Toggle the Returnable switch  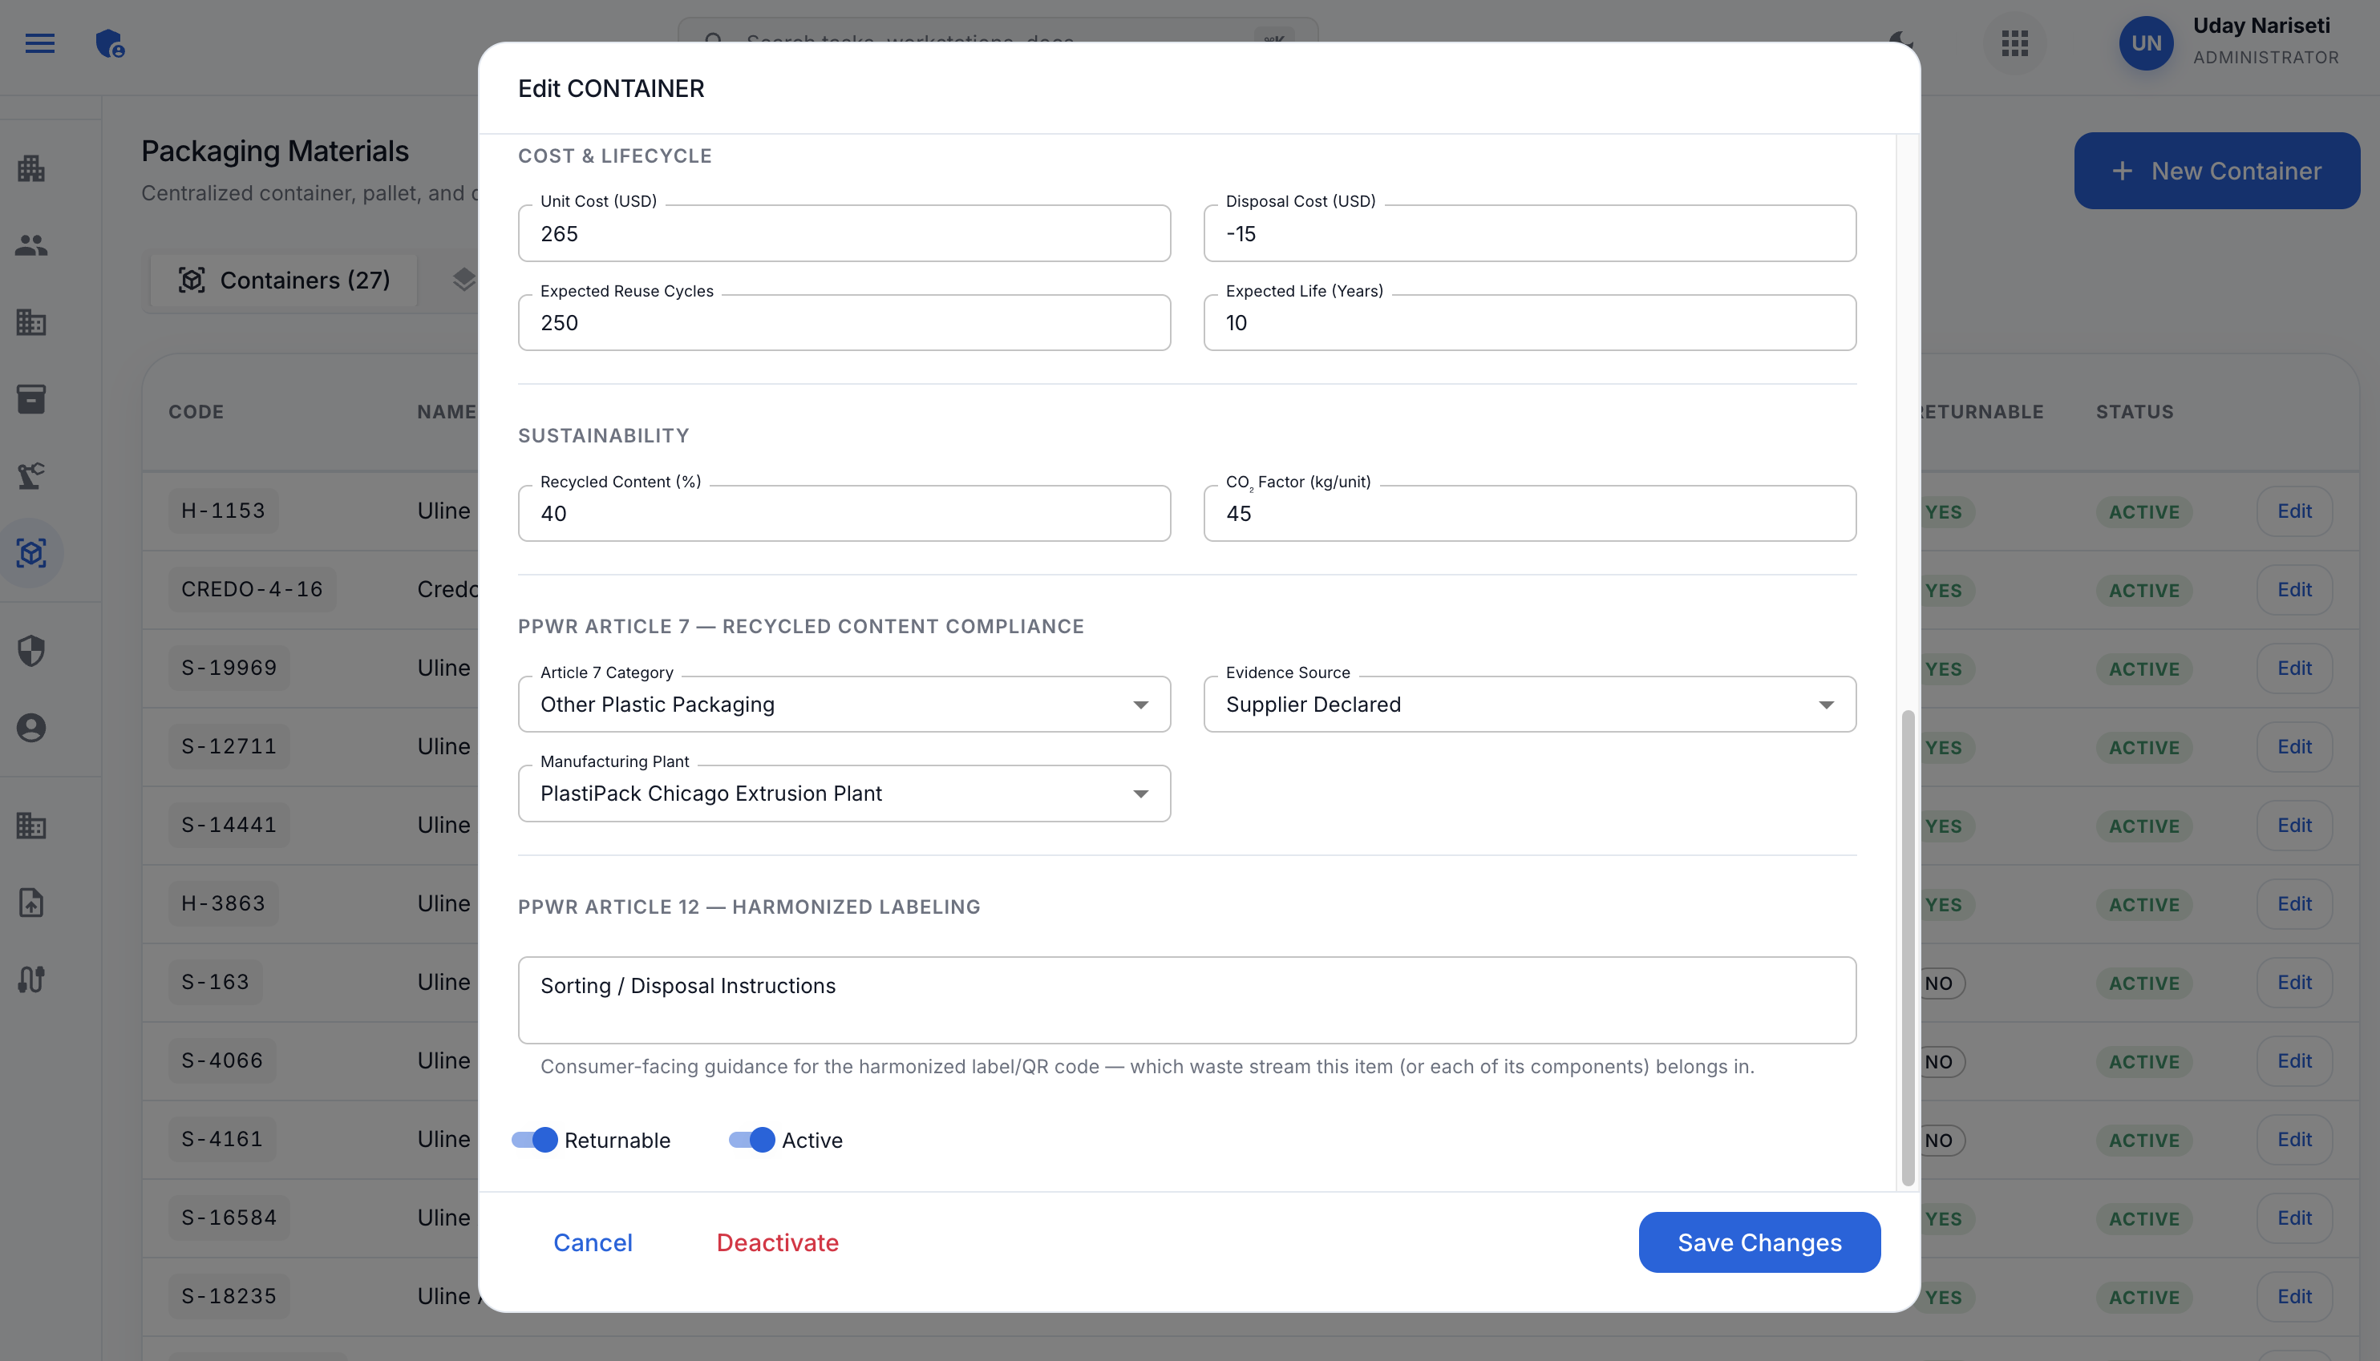535,1140
